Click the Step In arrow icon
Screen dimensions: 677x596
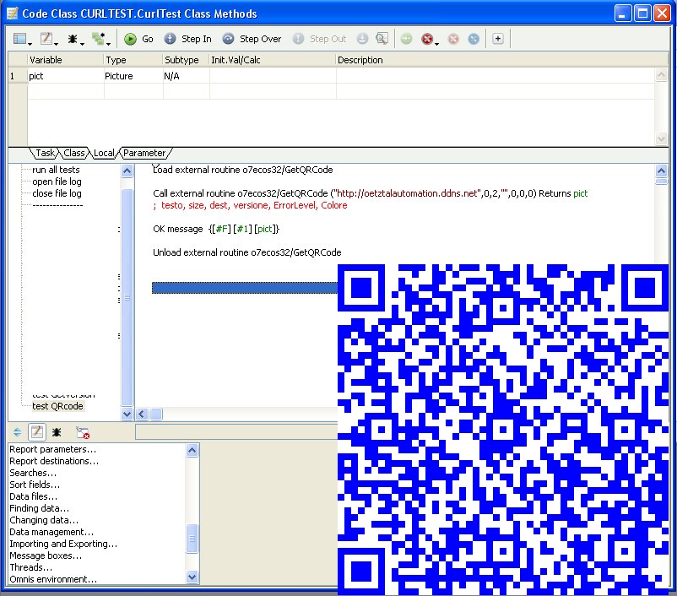click(171, 39)
